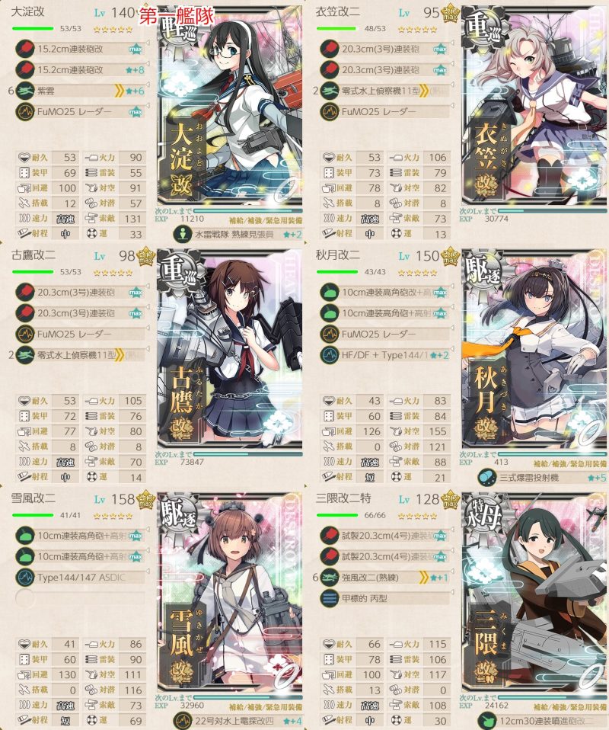Viewport: 609px width, 730px height.
Task: Select the 三式爆雷投射機 depth charge icon
Action: [487, 478]
